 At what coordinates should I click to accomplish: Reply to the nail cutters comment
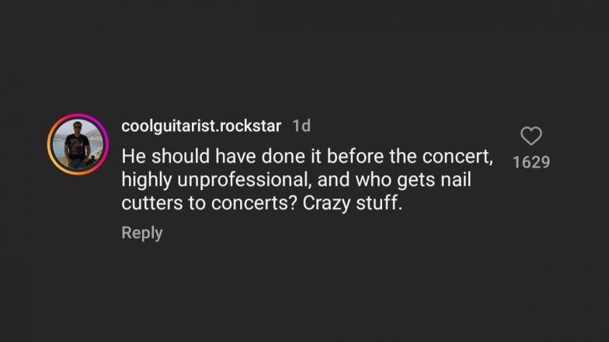pos(141,233)
